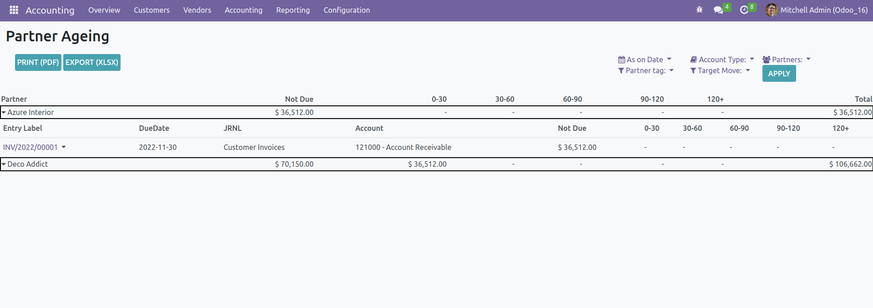Open the As on Date dropdown
Image resolution: width=873 pixels, height=308 pixels.
pos(645,60)
